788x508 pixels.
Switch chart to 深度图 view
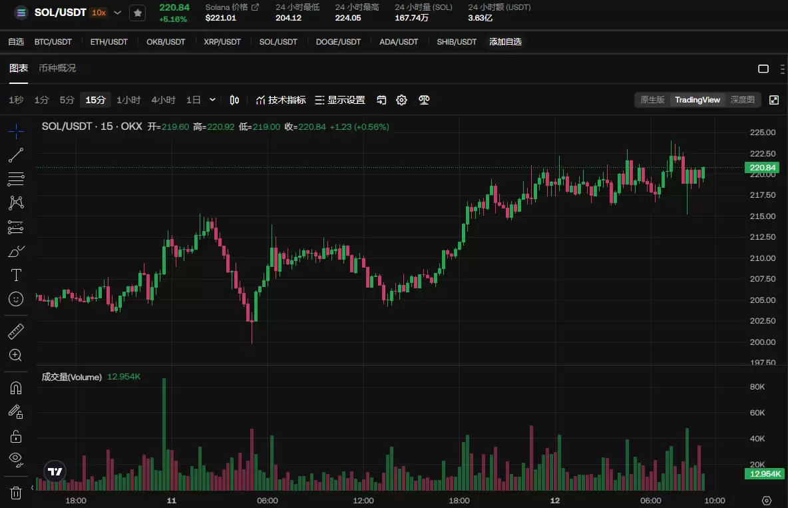pyautogui.click(x=742, y=100)
